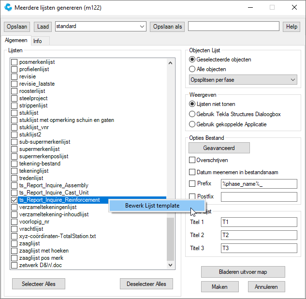The image size is (306, 299).
Task: Click the Opslaan als button
Action: point(167,27)
